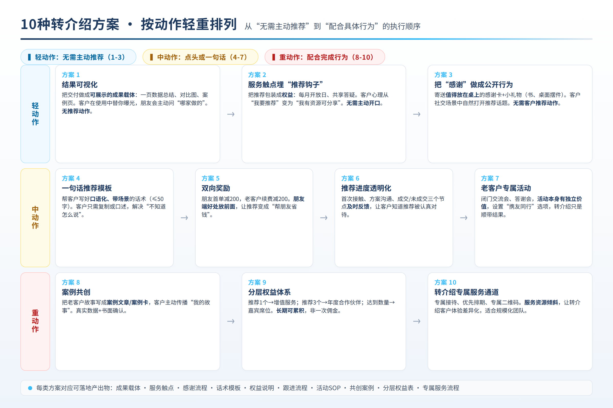Click the bold text 及时反馈 in 方案 6

click(x=358, y=207)
